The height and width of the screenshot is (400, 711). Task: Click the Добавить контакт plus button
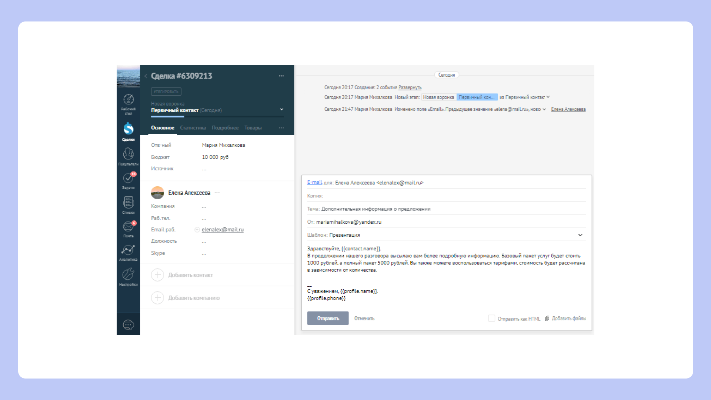pyautogui.click(x=157, y=275)
